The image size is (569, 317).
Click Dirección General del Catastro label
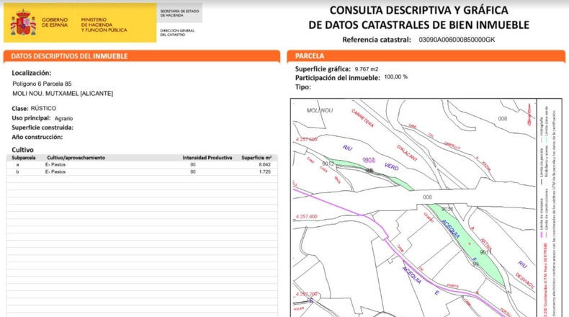click(177, 32)
